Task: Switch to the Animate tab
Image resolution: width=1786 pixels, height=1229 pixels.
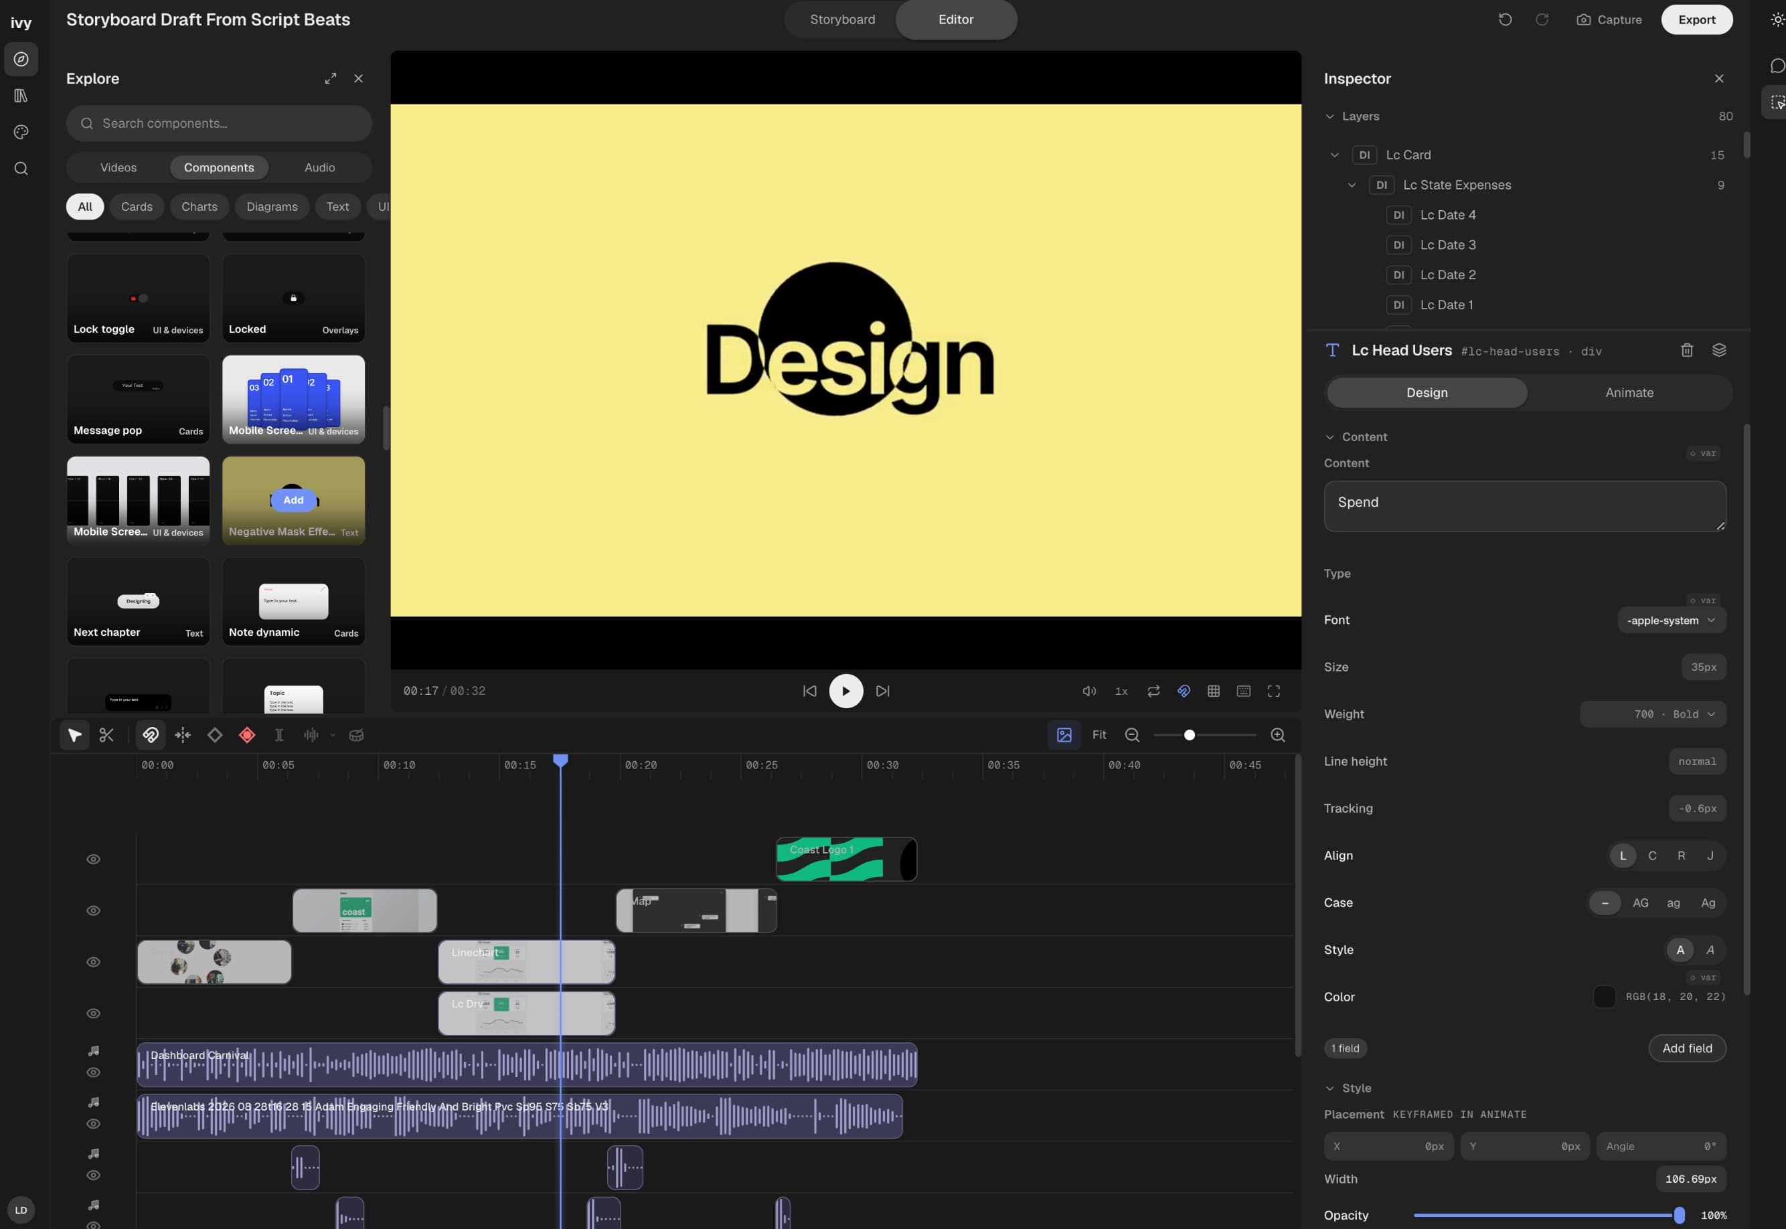Action: pos(1629,393)
